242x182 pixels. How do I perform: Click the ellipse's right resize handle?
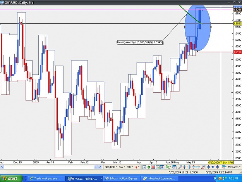click(211, 27)
